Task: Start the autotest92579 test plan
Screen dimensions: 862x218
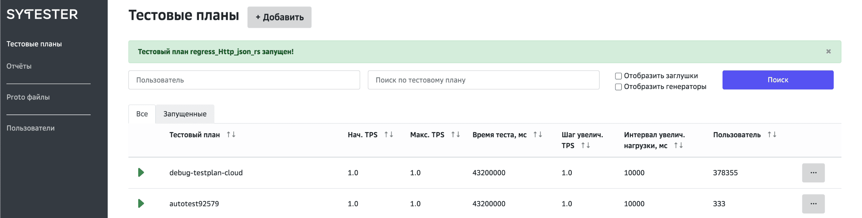Action: pyautogui.click(x=141, y=204)
